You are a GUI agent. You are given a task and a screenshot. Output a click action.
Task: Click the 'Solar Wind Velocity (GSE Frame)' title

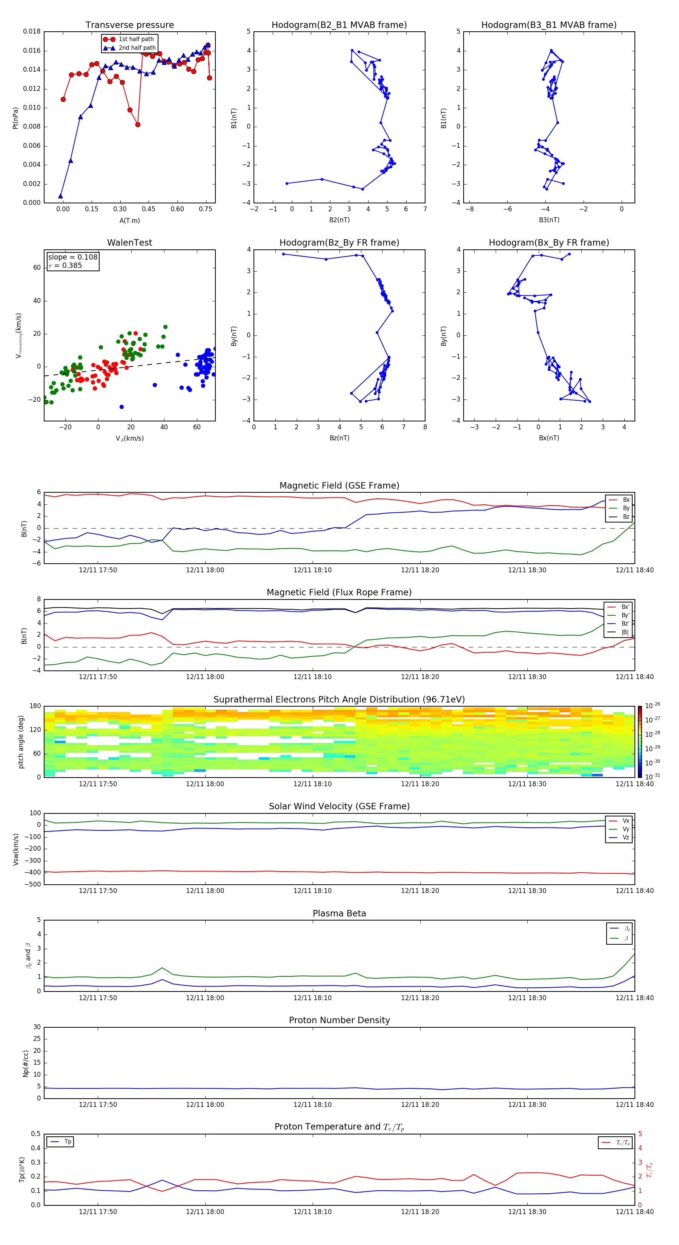[x=339, y=806]
